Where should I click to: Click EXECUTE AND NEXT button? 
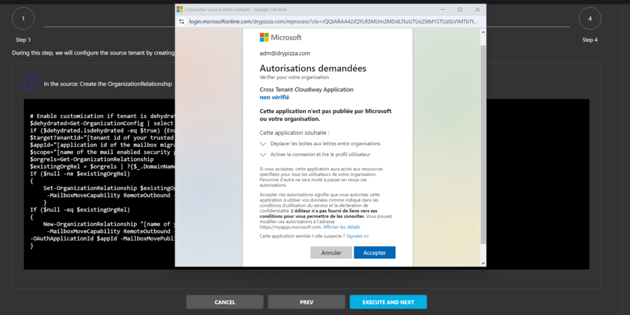point(388,302)
